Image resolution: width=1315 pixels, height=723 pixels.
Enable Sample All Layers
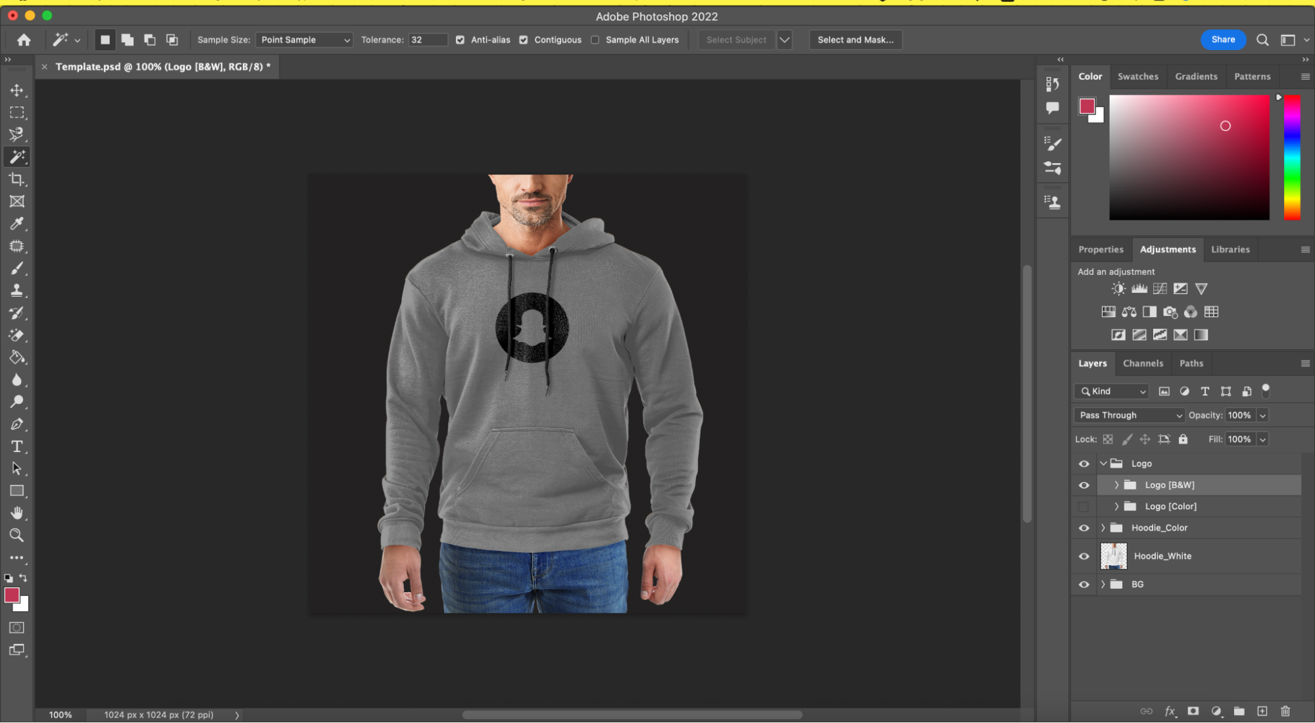click(x=595, y=40)
